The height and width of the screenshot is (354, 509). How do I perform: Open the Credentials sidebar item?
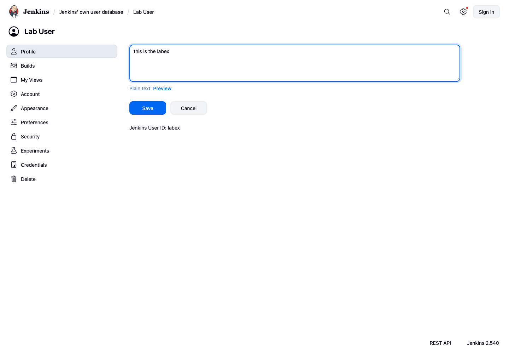coord(62,165)
